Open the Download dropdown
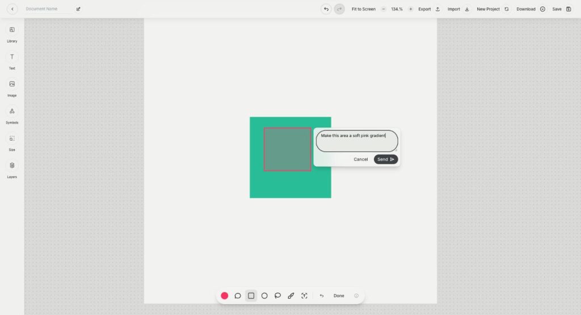Image resolution: width=581 pixels, height=315 pixels. pyautogui.click(x=531, y=9)
